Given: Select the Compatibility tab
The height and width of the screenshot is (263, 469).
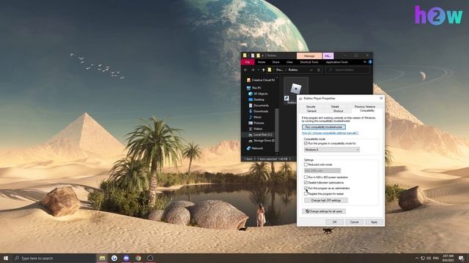Looking at the screenshot, I should [x=367, y=110].
